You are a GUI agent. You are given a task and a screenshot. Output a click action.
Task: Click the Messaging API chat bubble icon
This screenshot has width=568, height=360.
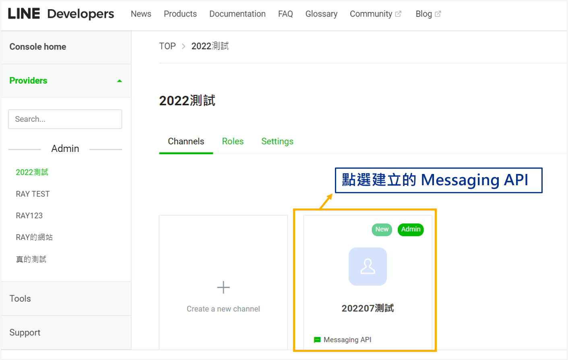click(x=317, y=340)
